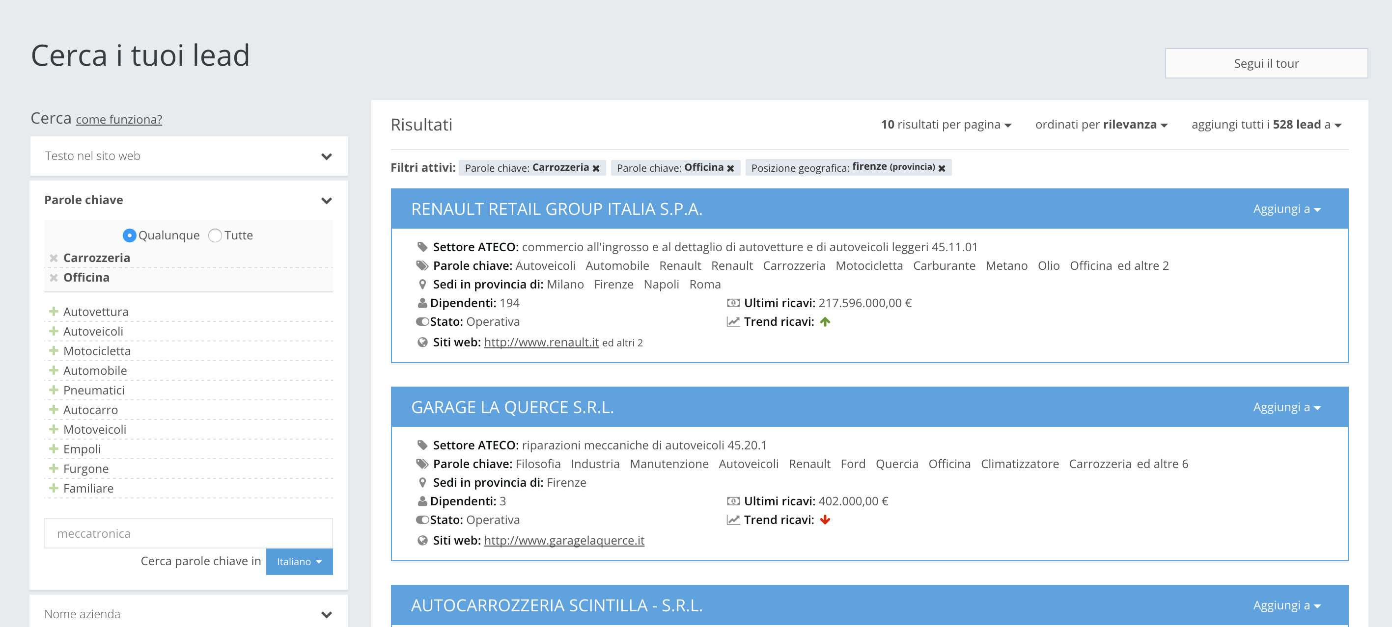Open the ordinati per rilevanza dropdown

pos(1101,125)
